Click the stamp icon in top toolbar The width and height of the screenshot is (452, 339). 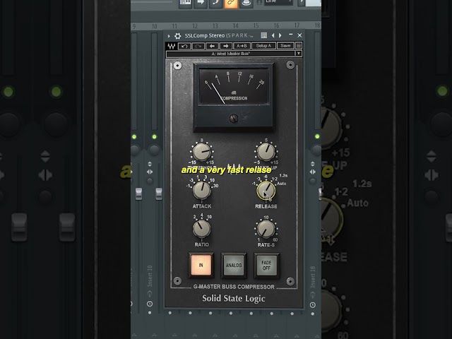point(246,4)
